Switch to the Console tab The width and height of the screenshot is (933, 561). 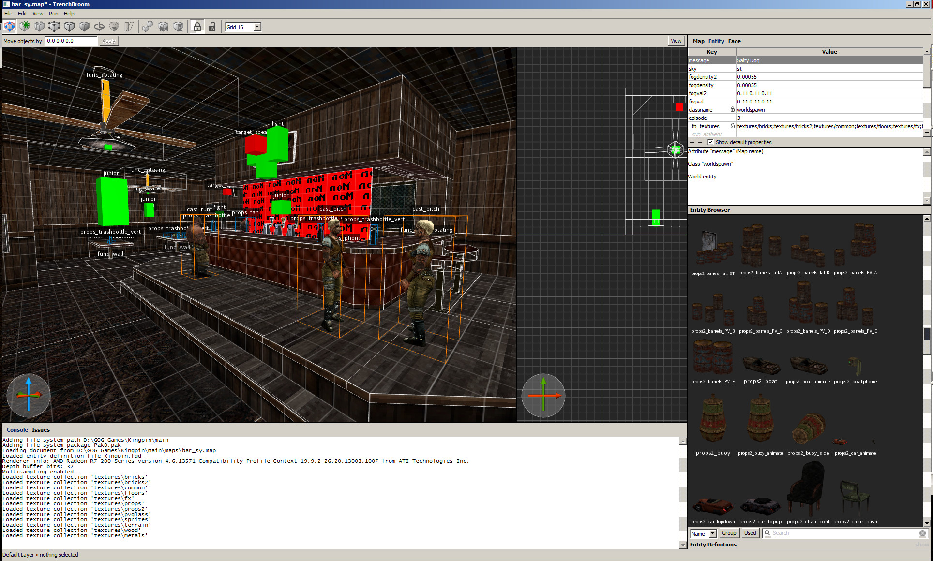click(x=17, y=430)
